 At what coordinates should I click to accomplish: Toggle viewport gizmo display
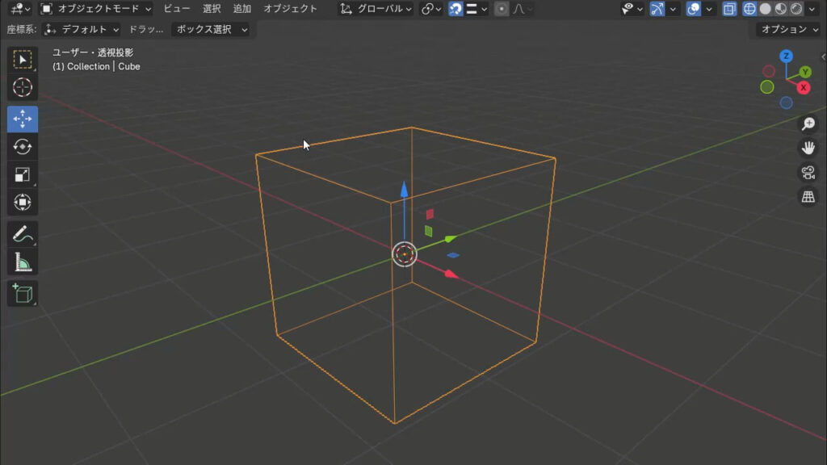[657, 8]
